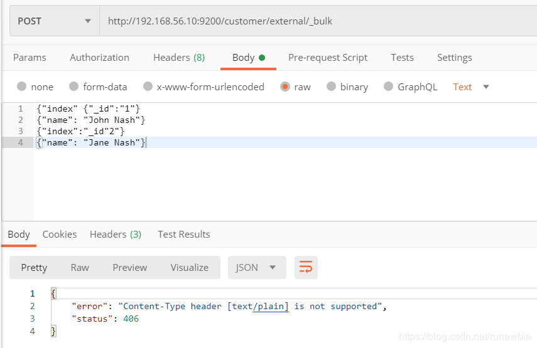Open response Headers (3) tab
Screen dimensions: 537x348
pyautogui.click(x=116, y=235)
